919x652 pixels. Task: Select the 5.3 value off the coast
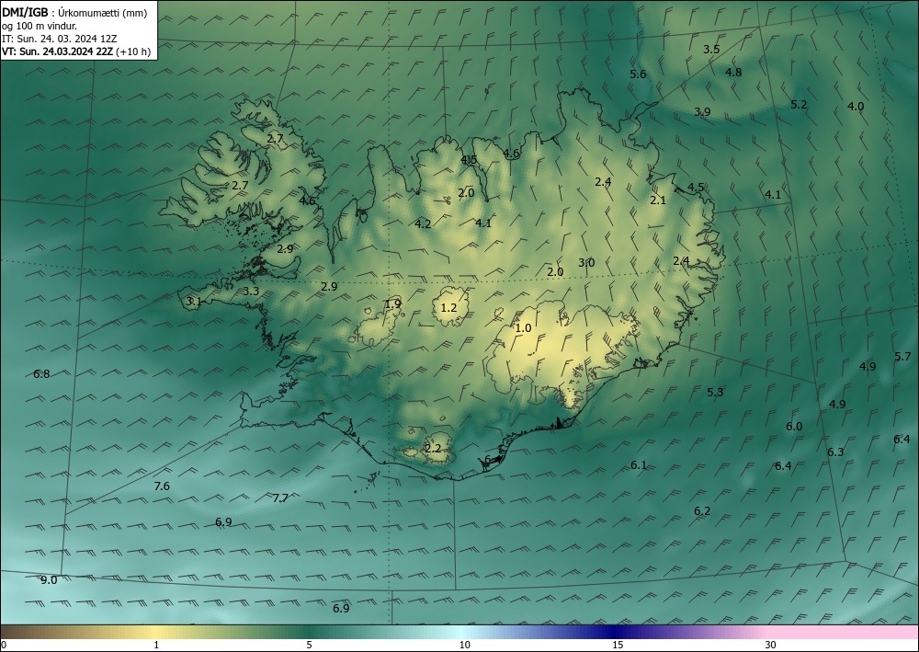(x=715, y=393)
